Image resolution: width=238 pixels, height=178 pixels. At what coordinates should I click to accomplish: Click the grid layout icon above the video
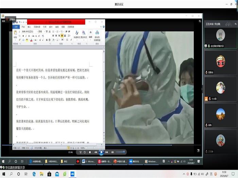pos(200,21)
